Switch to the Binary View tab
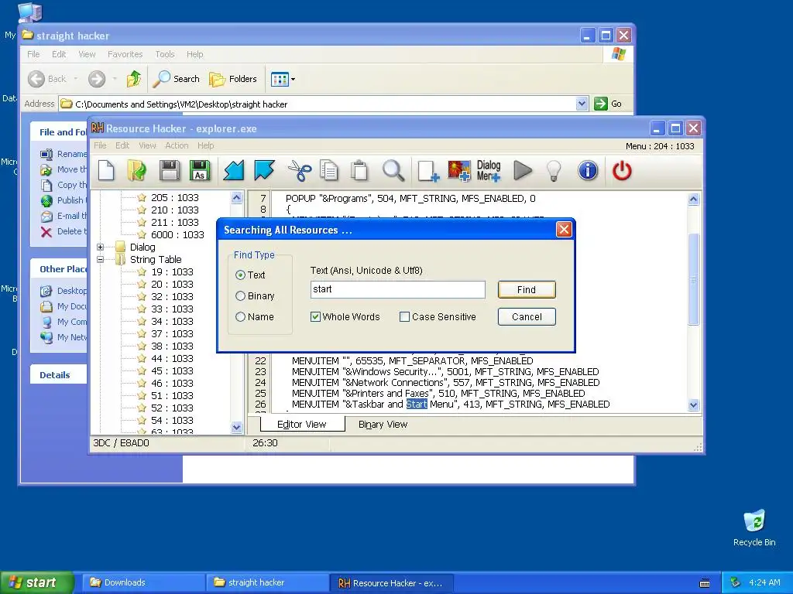The image size is (793, 594). [383, 425]
